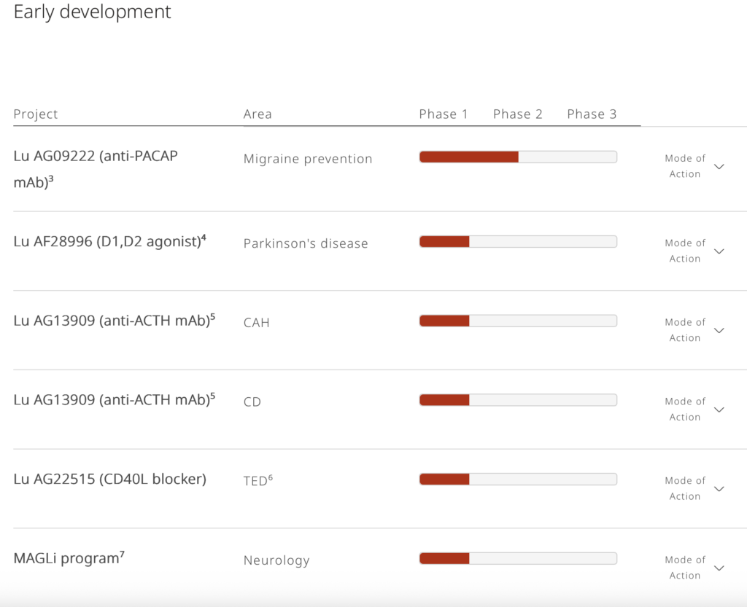The image size is (747, 607).
Task: Expand the chevron for Lu AG09222 migraine row
Action: click(719, 166)
